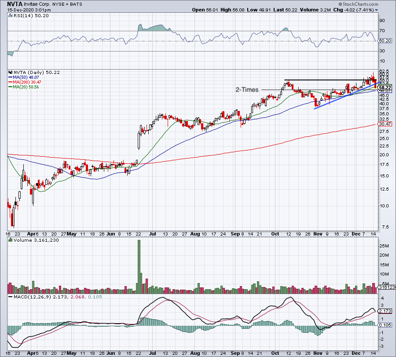This screenshot has width=396, height=357.
Task: Click the NYSE + BATS exchange label
Action: click(67, 4)
